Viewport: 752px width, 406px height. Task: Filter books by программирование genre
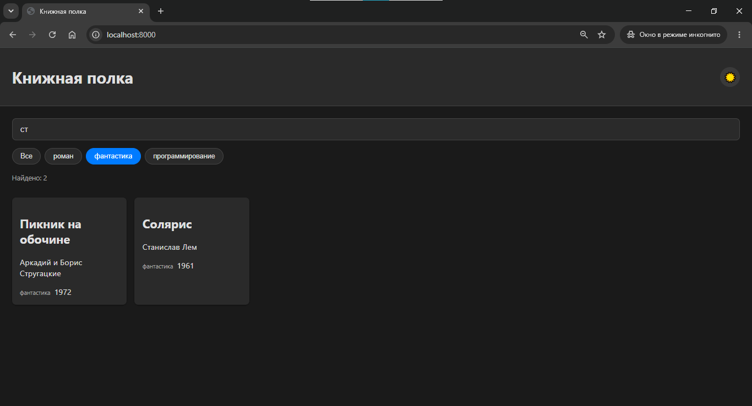(x=184, y=156)
